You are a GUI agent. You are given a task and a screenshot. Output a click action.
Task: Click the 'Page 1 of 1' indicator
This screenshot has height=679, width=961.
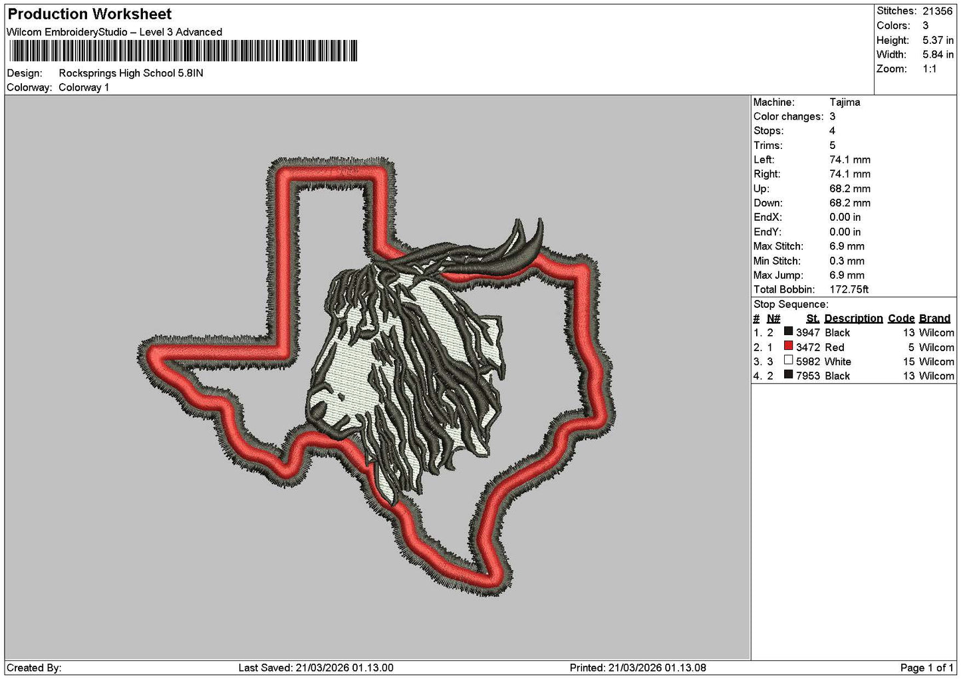click(926, 668)
